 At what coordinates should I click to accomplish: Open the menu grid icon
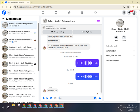click(x=124, y=13)
